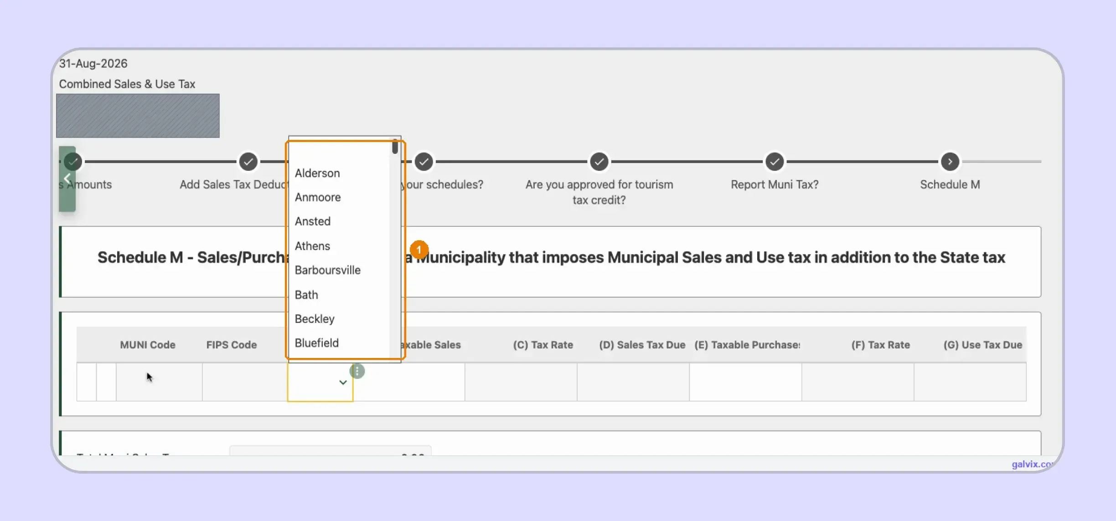Click the FIPS Code cell in the row

point(245,382)
